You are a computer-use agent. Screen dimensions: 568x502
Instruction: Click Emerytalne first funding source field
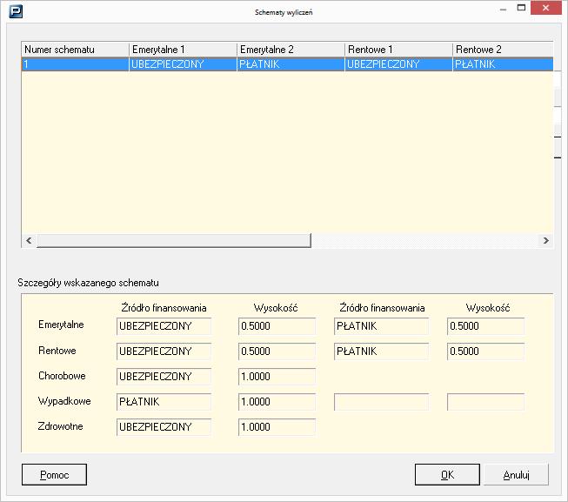coord(164,326)
